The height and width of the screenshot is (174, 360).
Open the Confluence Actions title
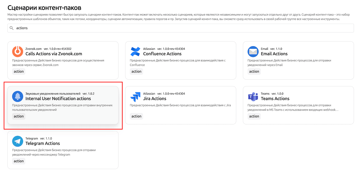[x=162, y=54]
